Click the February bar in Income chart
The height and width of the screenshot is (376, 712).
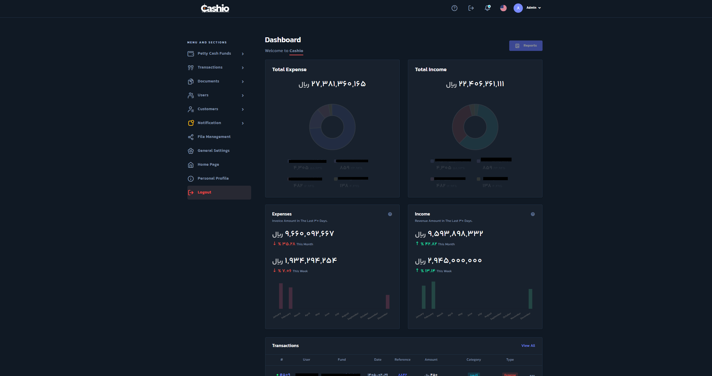[x=433, y=295]
